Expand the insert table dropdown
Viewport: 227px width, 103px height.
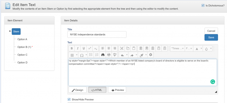coord(77,55)
